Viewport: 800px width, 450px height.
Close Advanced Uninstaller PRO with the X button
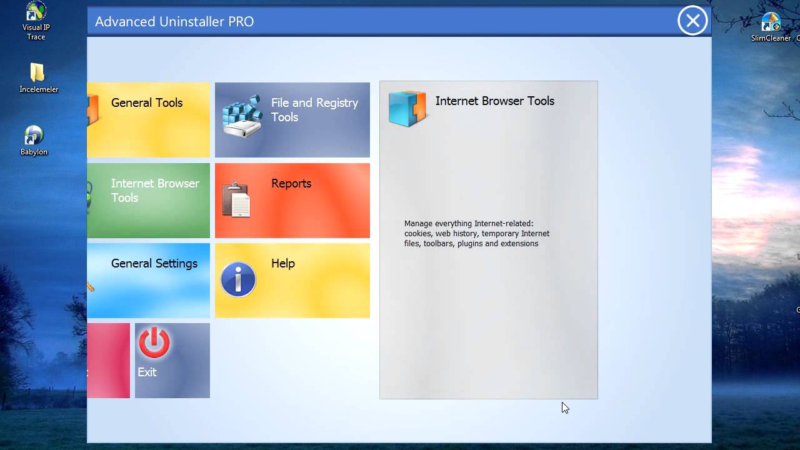[x=692, y=21]
